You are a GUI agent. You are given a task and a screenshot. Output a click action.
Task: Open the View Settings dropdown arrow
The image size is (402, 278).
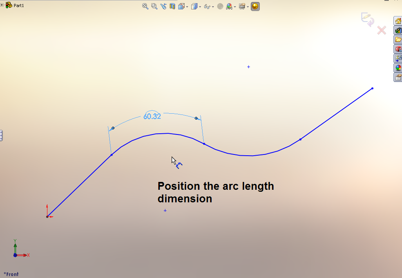(248, 7)
